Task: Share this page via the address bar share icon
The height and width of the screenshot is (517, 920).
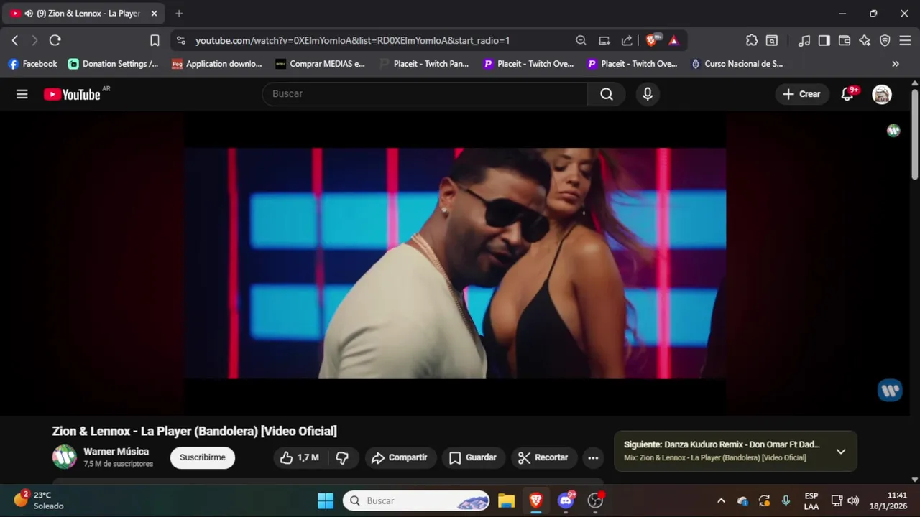Action: tap(627, 41)
